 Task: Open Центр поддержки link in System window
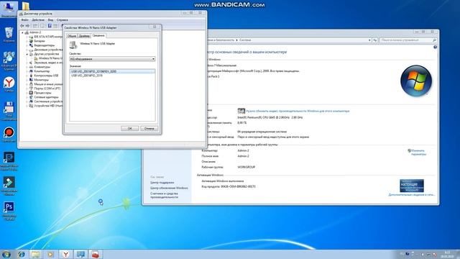coord(162,182)
